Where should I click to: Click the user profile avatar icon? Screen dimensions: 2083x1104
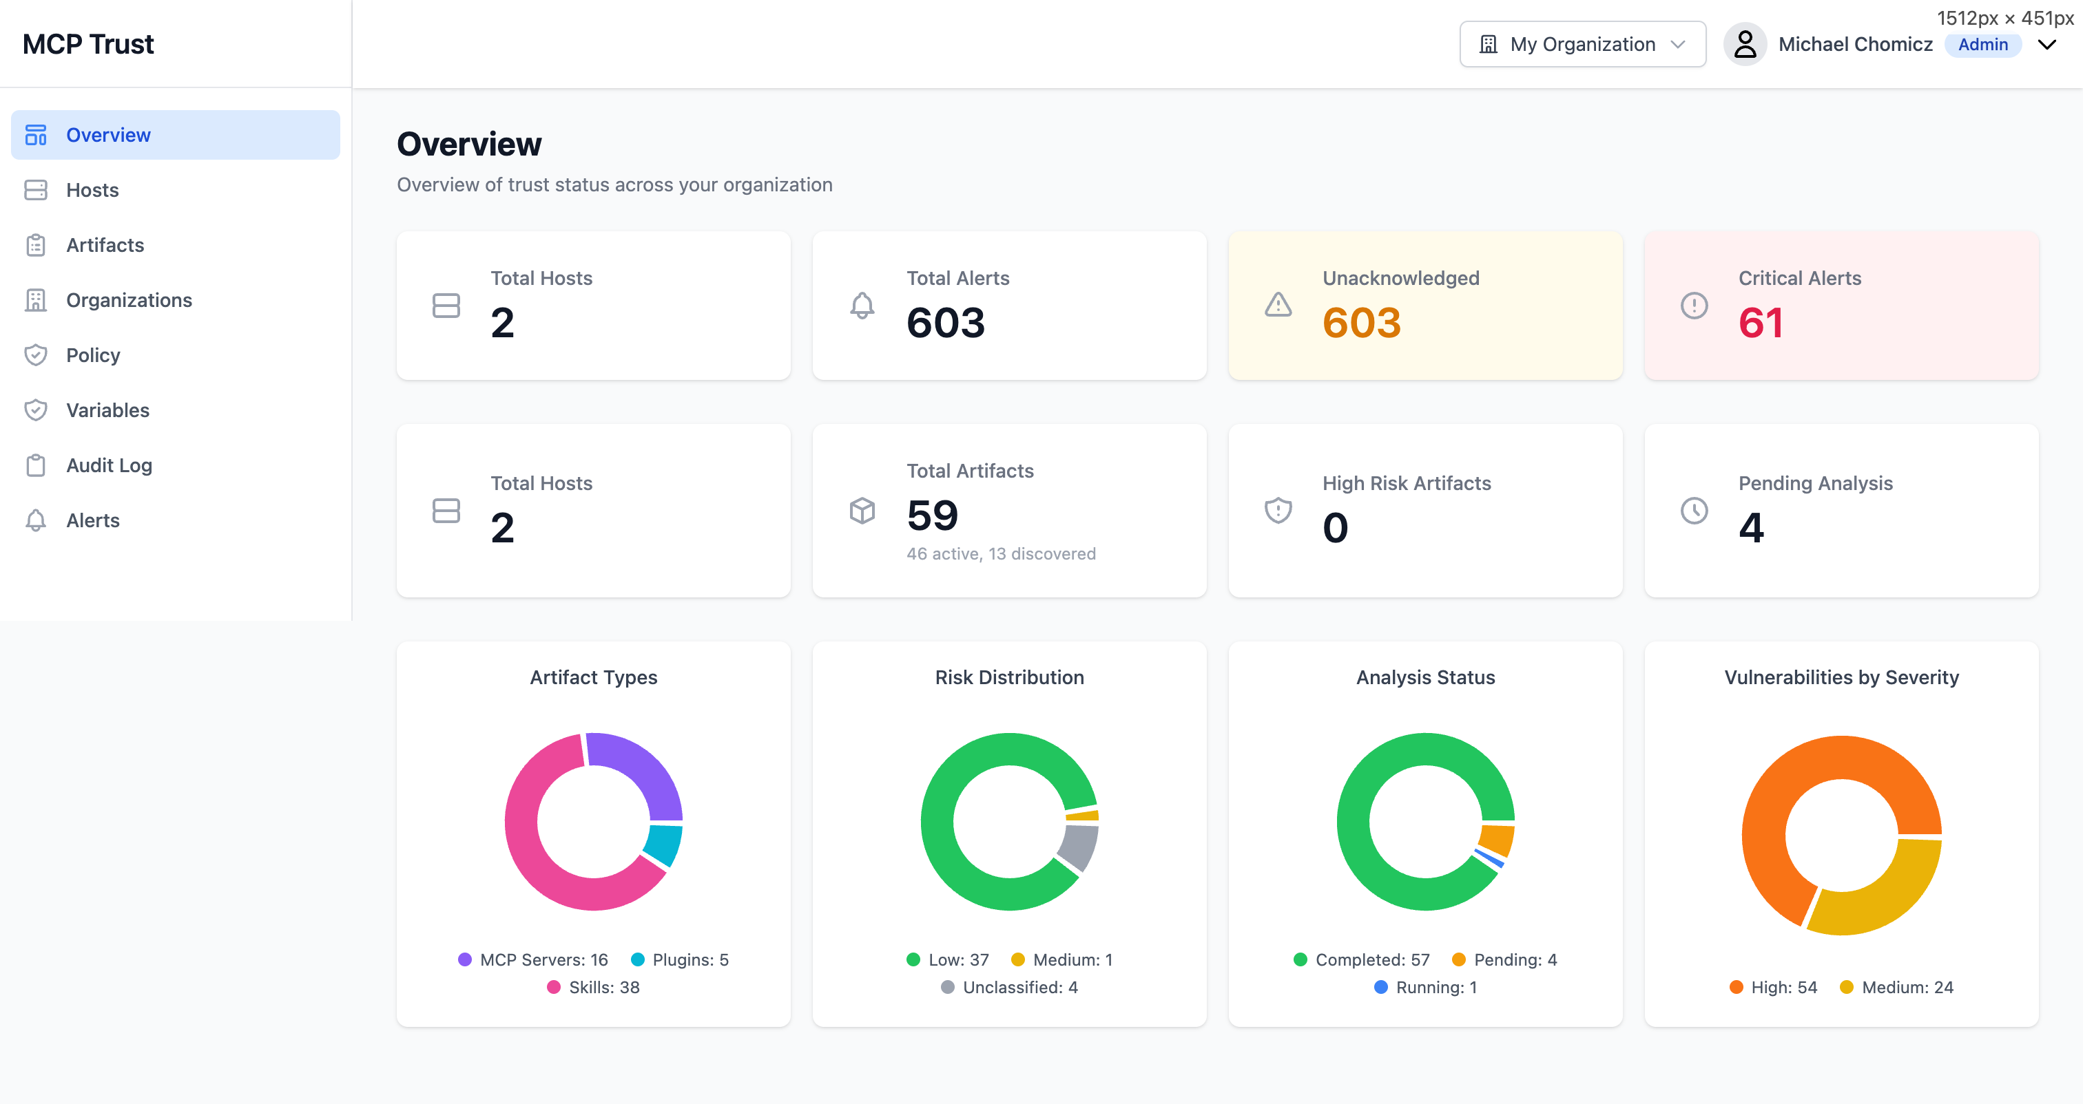[x=1745, y=45]
